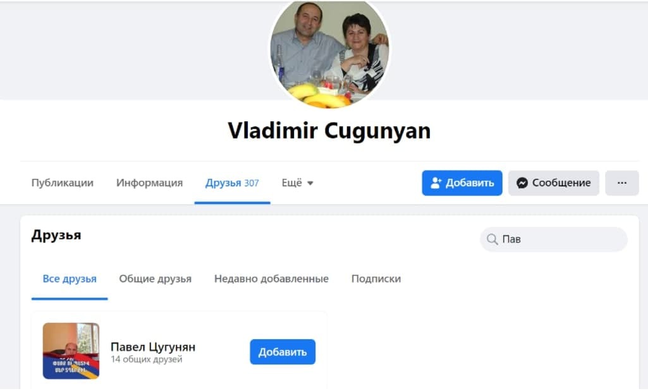Click Павел Цугунян's profile thumbnail
Image resolution: width=648 pixels, height=391 pixels.
coord(71,351)
